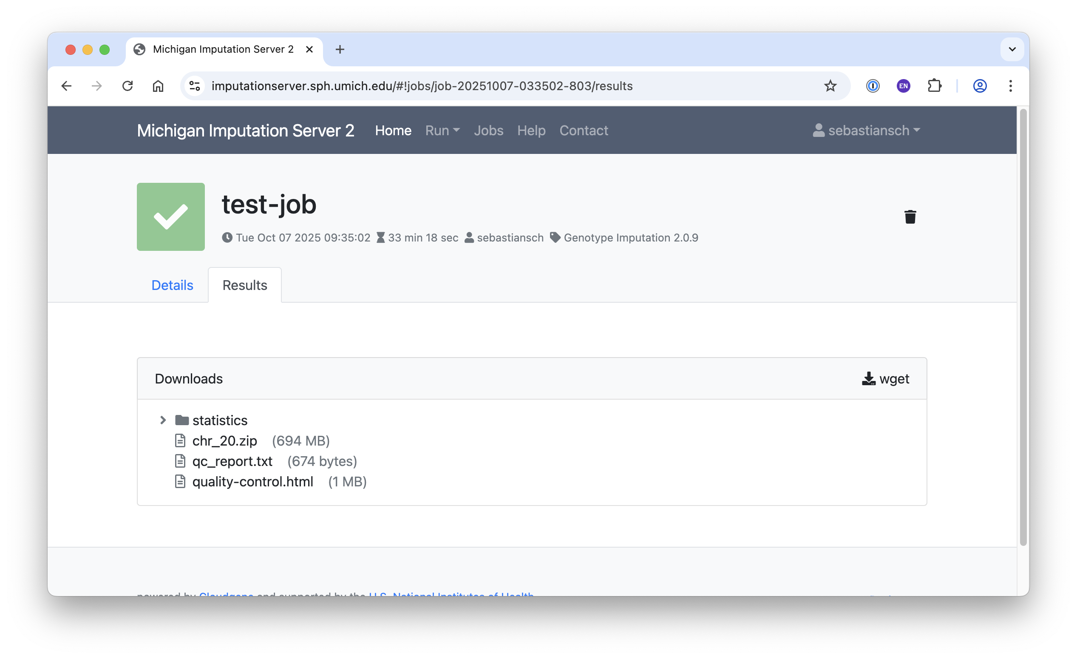Expand the tab search dropdown arrow
The image size is (1077, 659).
tap(1012, 49)
